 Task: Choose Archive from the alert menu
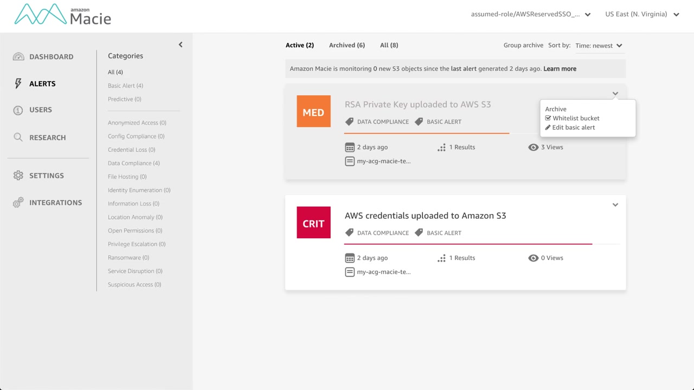click(556, 109)
